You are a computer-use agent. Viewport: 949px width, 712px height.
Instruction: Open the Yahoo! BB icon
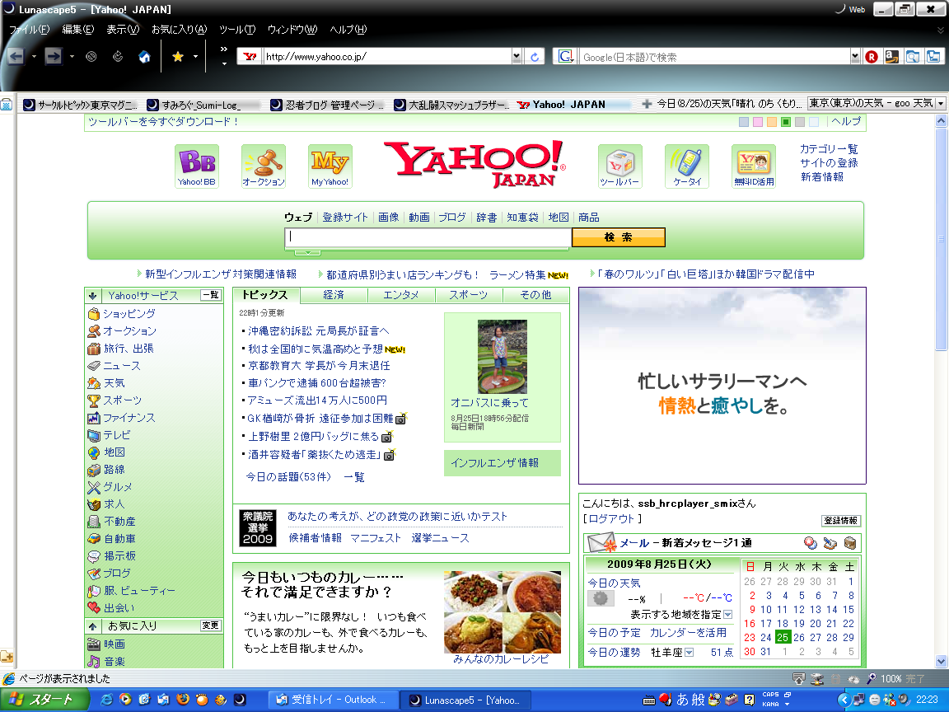click(x=197, y=166)
